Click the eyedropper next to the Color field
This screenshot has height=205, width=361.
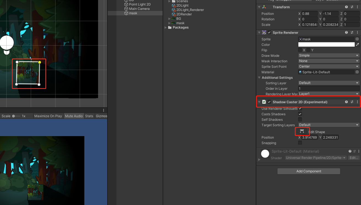point(357,44)
